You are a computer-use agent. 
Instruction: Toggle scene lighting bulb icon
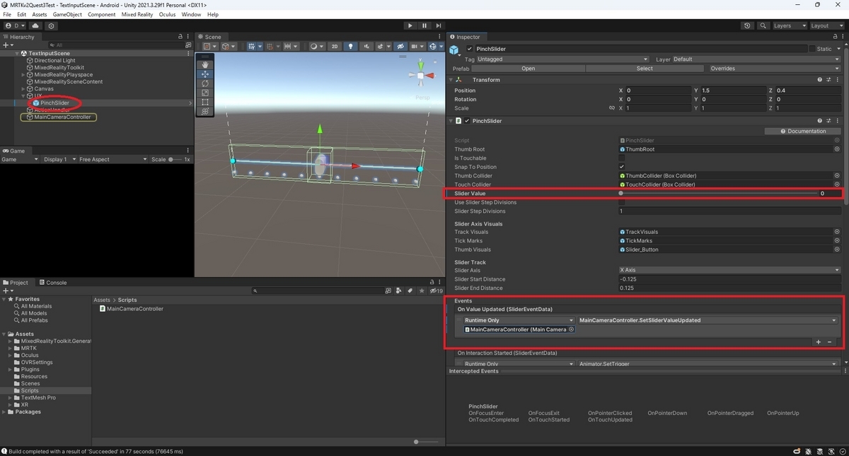click(350, 47)
